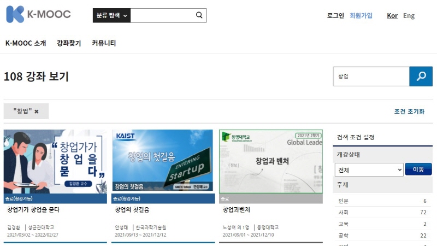
Task: Filter by subject 공학
Action: (344, 236)
